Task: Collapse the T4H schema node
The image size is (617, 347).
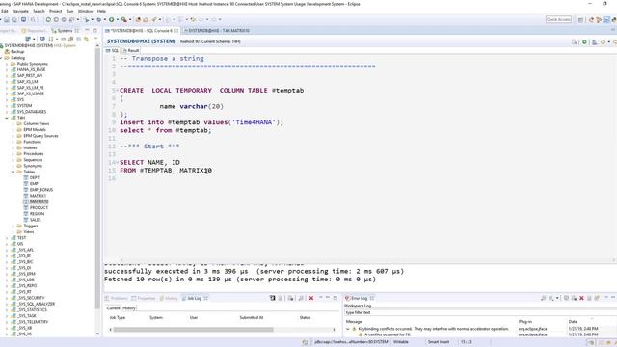Action: pyautogui.click(x=7, y=118)
